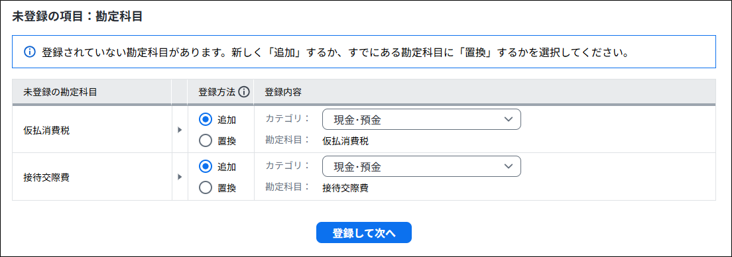
Task: Select 置換 radio for 接待交際費
Action: click(x=206, y=188)
